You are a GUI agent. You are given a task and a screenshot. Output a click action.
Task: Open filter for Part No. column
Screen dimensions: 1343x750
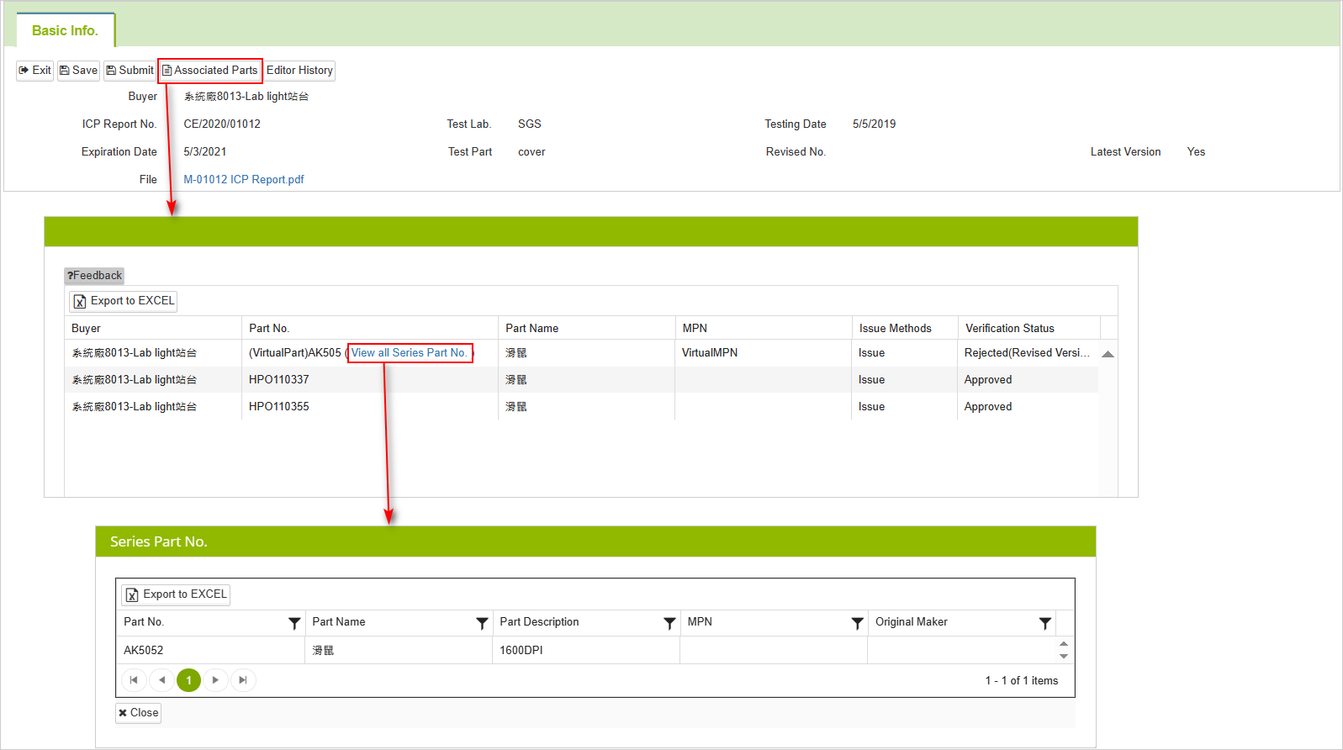(294, 623)
